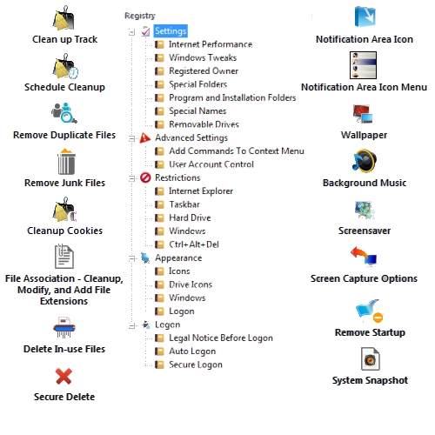Select the Appearance label

click(178, 258)
